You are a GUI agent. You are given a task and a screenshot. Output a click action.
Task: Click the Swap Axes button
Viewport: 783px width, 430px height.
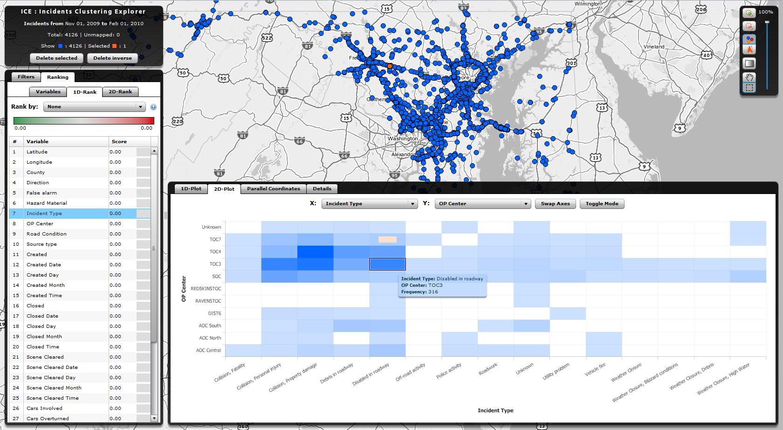[x=555, y=204]
